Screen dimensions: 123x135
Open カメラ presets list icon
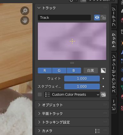98,131
